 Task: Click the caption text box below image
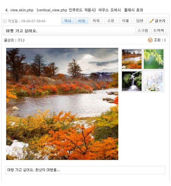coord(85,170)
